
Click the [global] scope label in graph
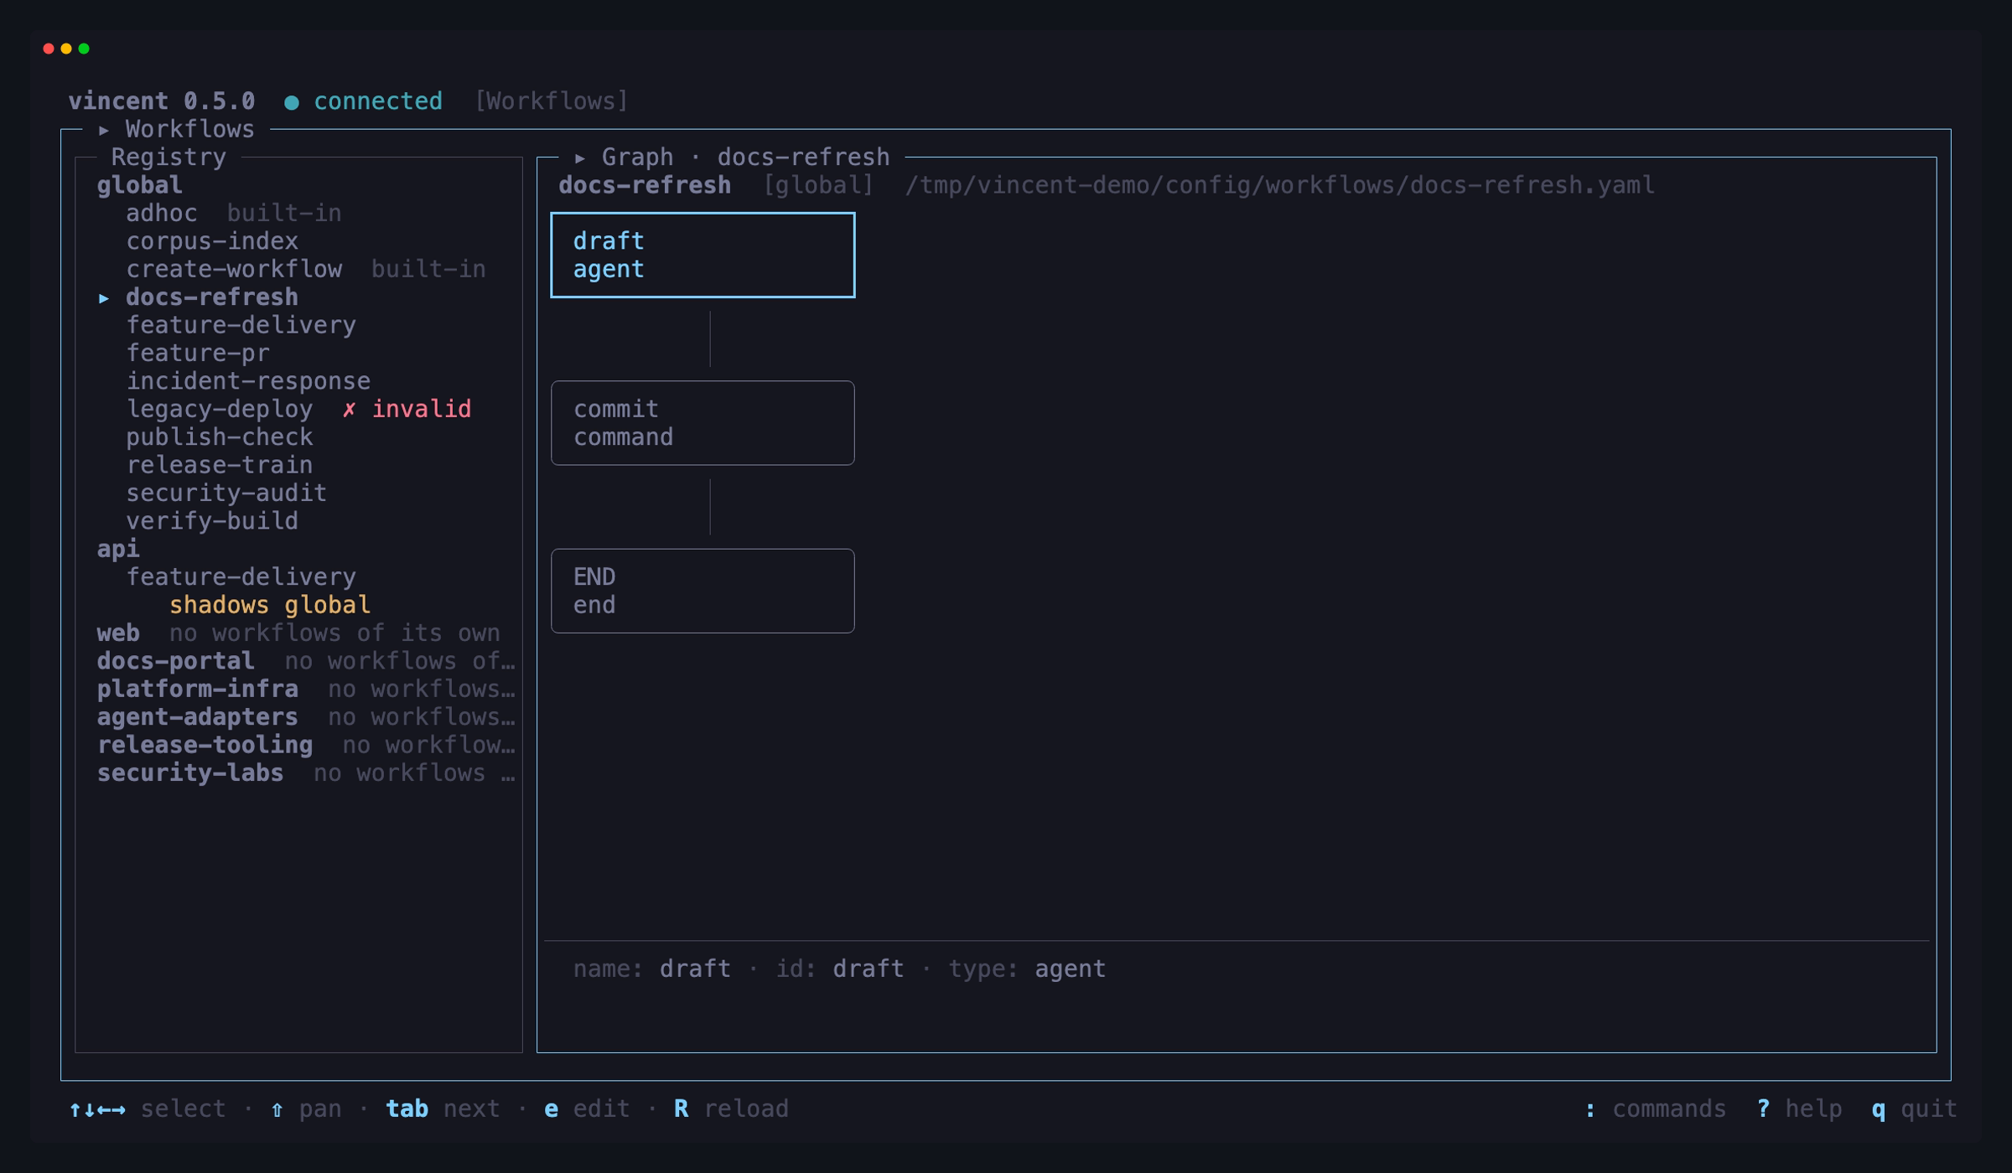coord(817,185)
